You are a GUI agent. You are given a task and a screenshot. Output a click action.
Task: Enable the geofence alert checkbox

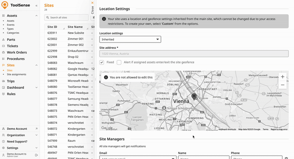[119, 62]
